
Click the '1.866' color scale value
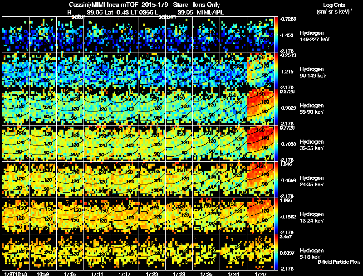click(286, 200)
